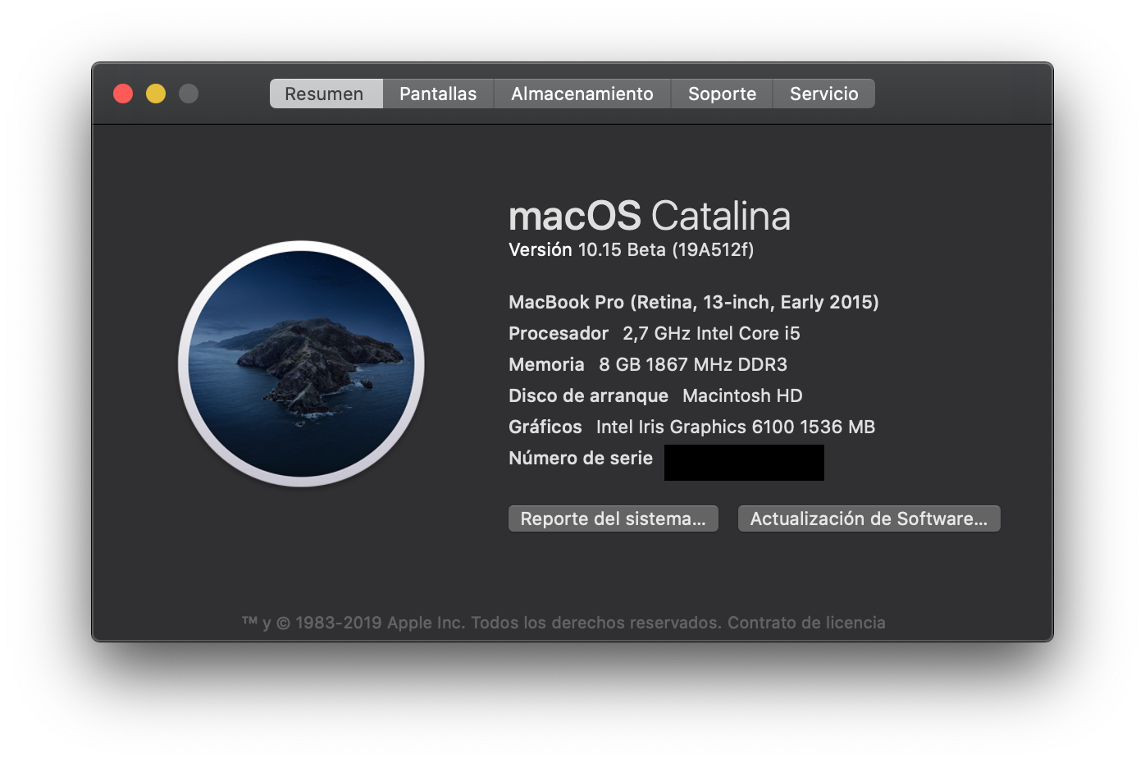Select the Soporte tab
Image resolution: width=1145 pixels, height=763 pixels.
(721, 94)
